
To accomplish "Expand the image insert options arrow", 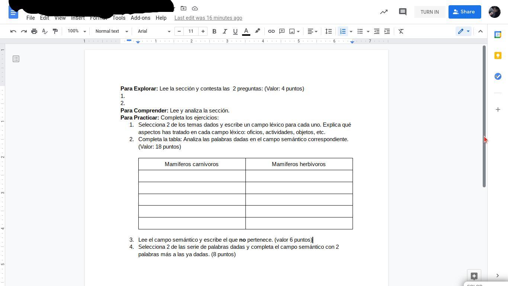I will pyautogui.click(x=298, y=31).
